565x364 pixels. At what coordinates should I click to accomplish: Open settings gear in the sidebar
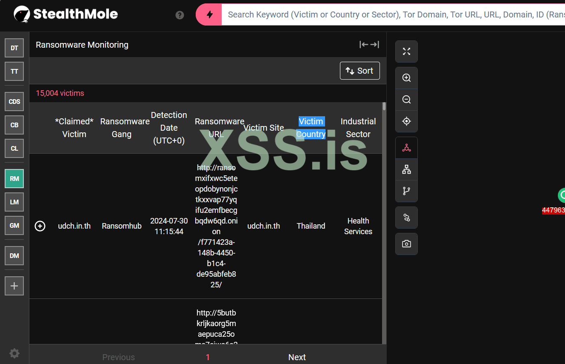tap(14, 353)
